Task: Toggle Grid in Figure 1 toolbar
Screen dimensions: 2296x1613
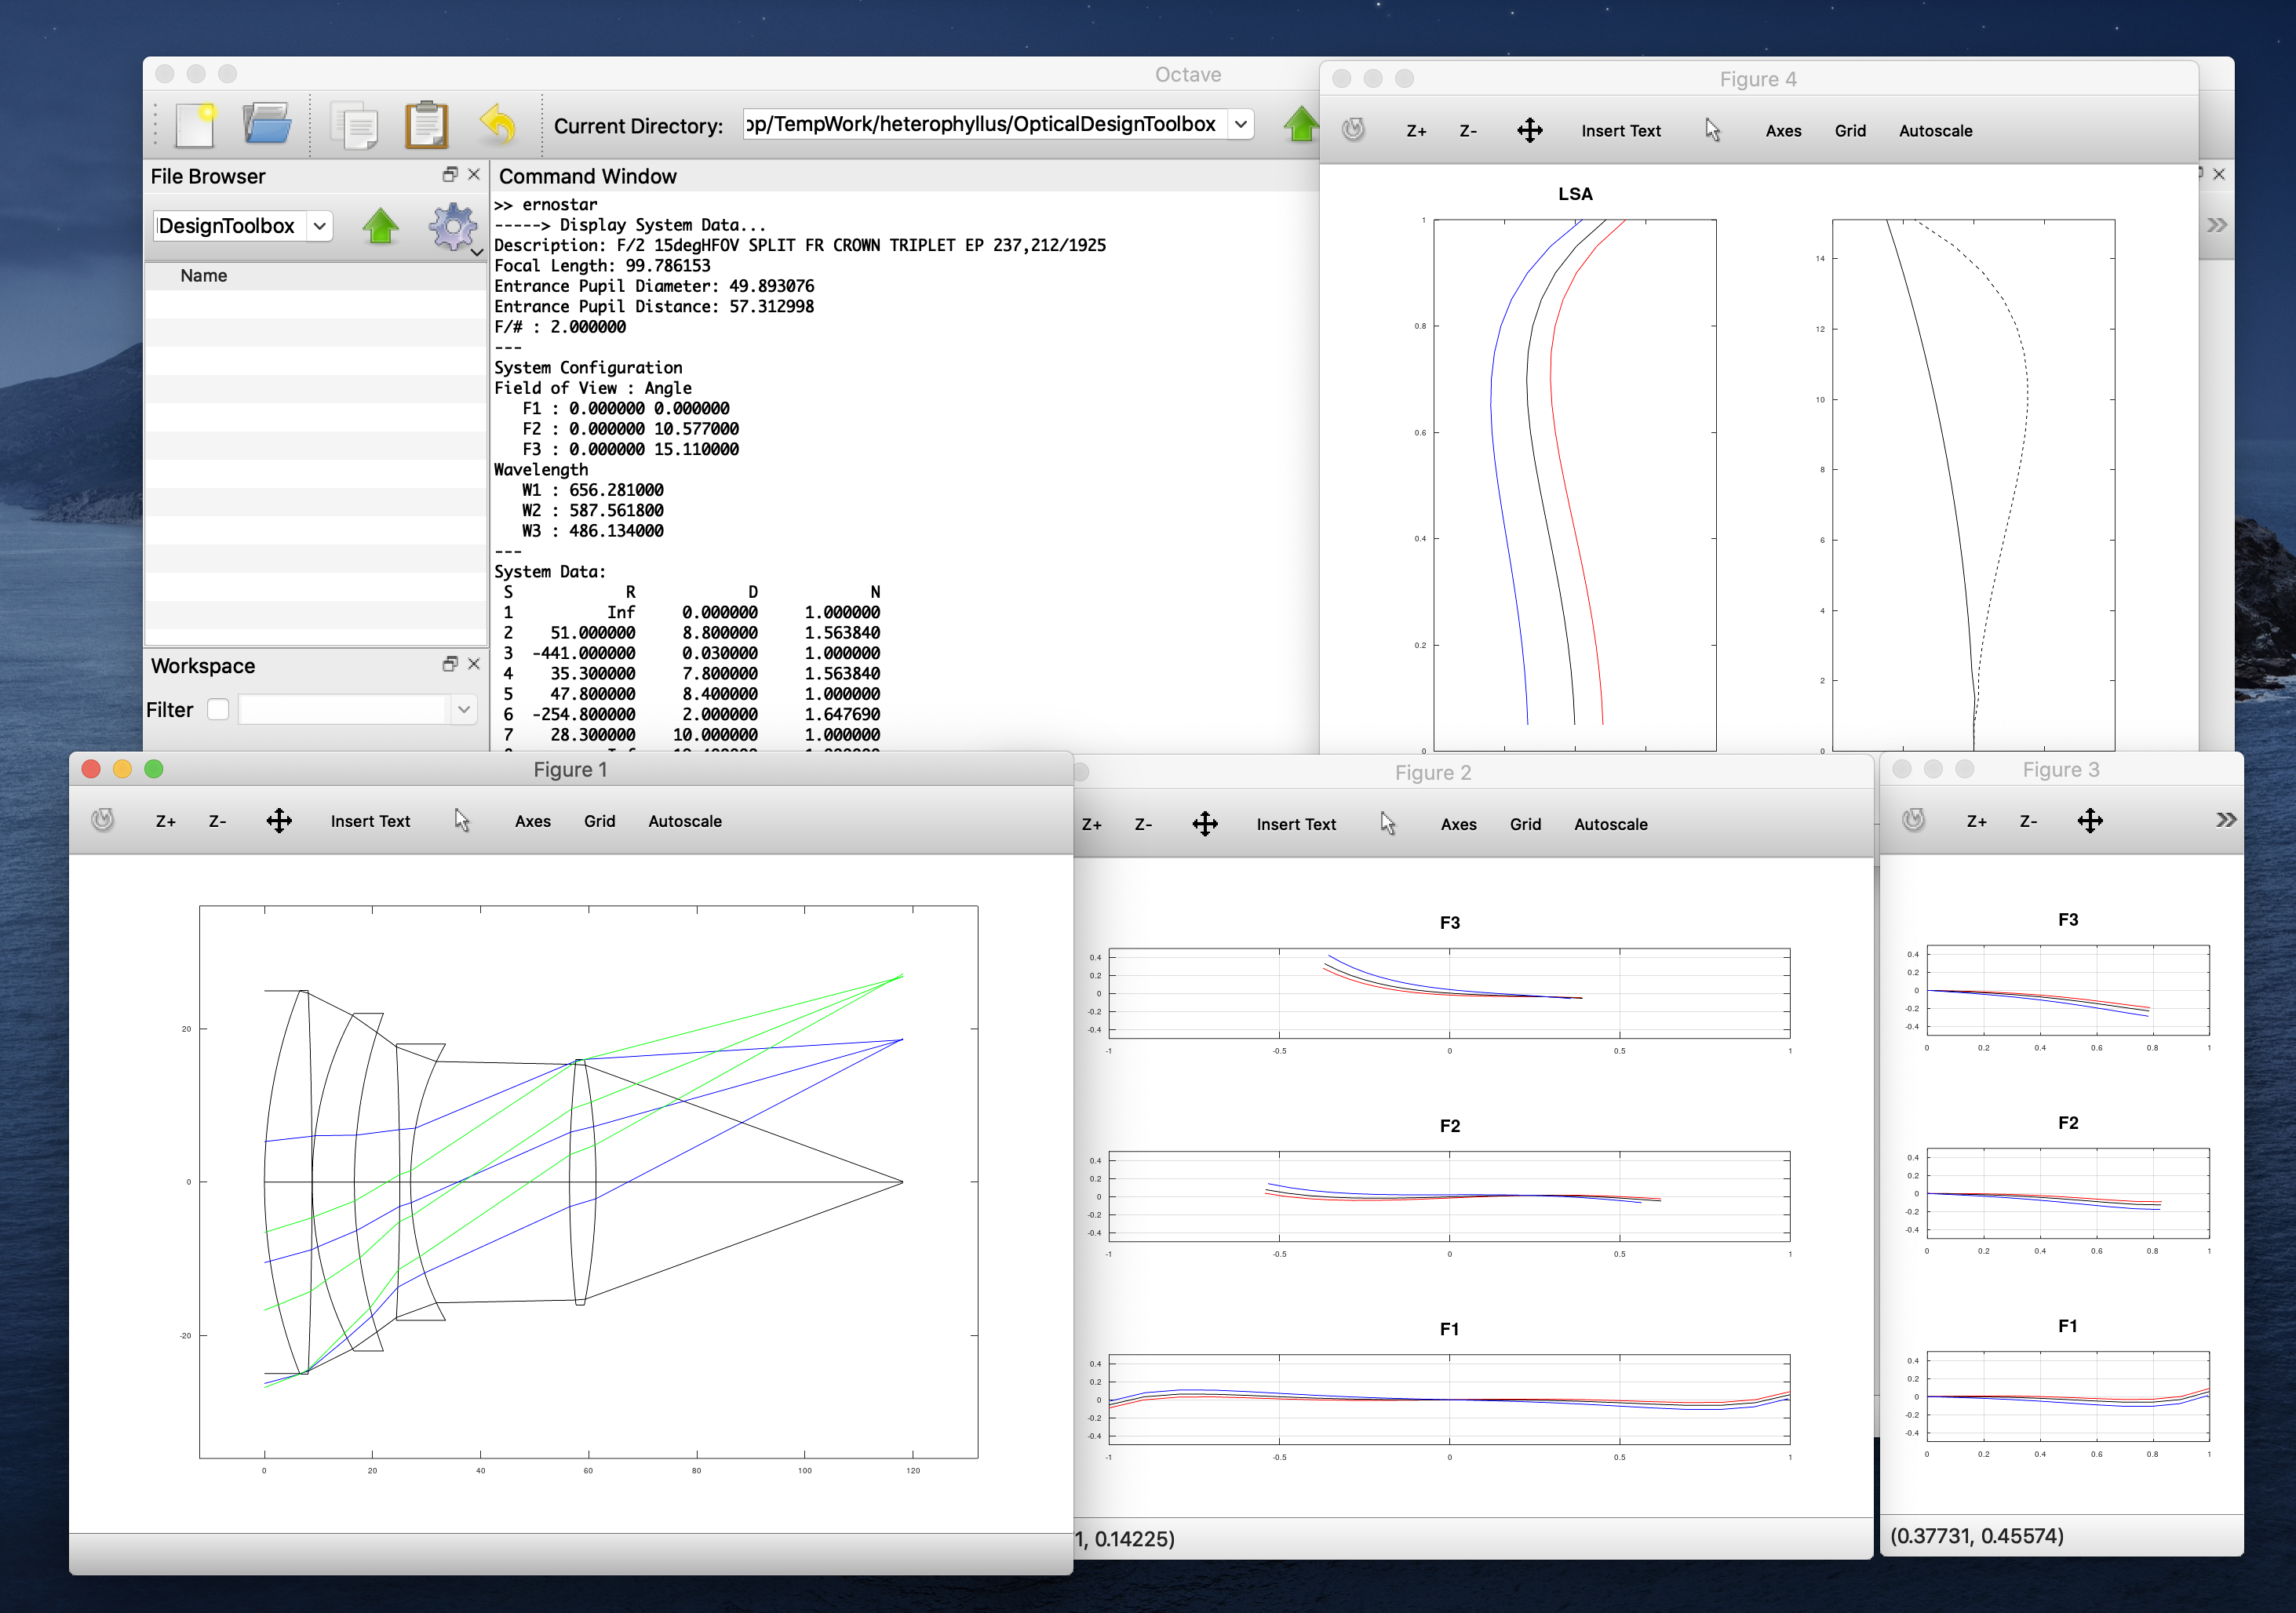Action: (x=599, y=821)
